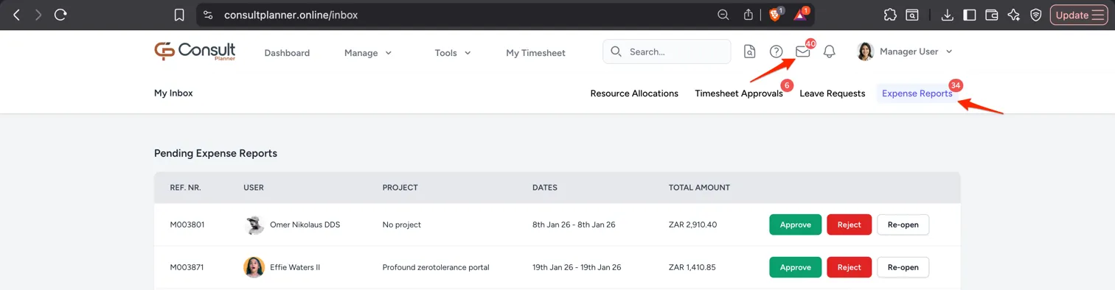
Task: Approve Effie Waters II expense report
Action: pyautogui.click(x=795, y=267)
